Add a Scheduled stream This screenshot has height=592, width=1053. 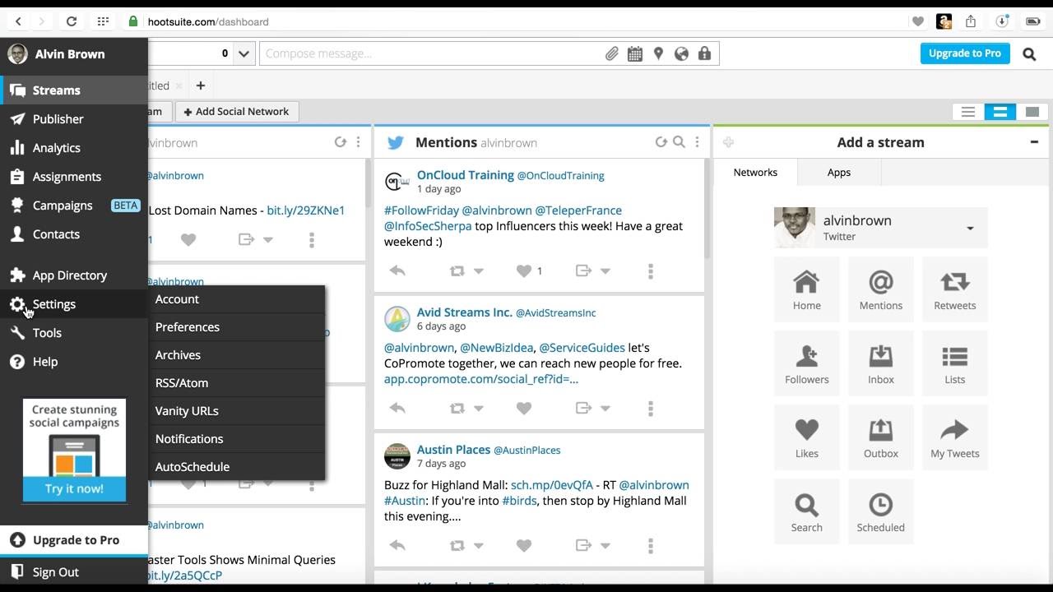(881, 511)
